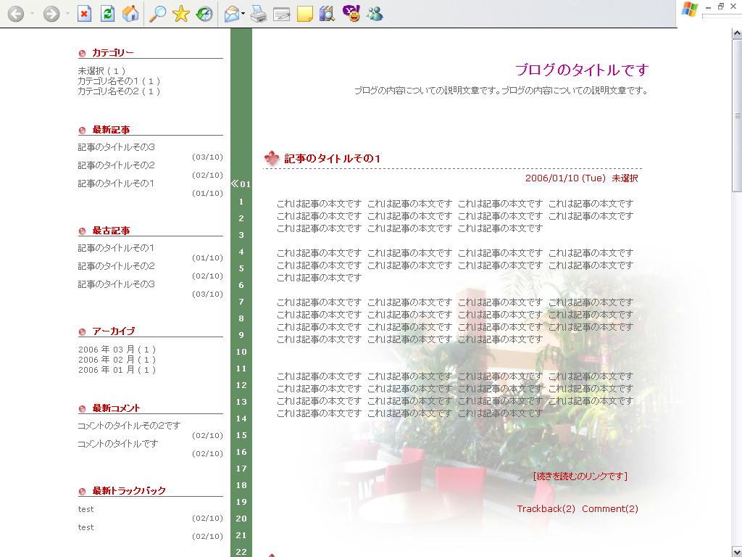
Task: Open the 2006 年 01 月 archive
Action: pos(117,370)
